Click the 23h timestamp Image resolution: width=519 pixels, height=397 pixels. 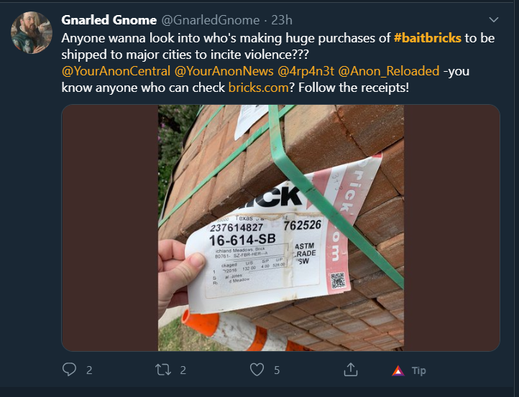[282, 20]
